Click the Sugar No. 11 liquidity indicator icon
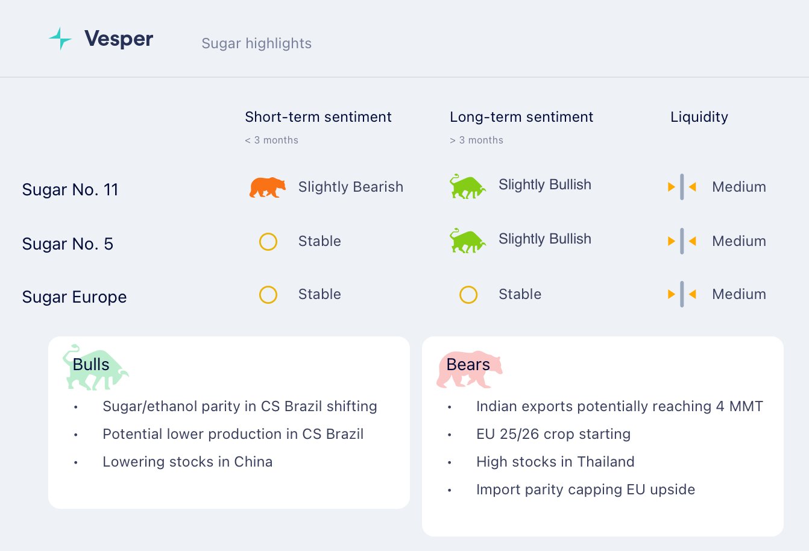This screenshot has height=551, width=809. pos(682,187)
